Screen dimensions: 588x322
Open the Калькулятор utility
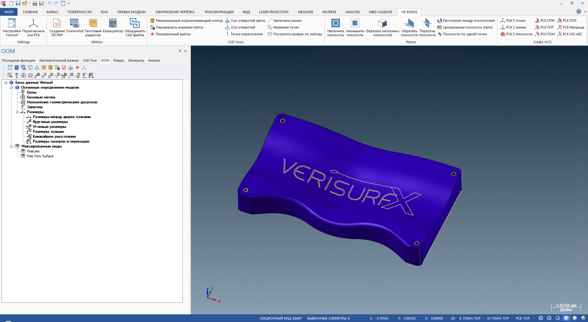[113, 26]
